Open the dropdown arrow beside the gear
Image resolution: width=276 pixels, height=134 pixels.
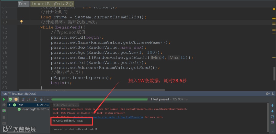(x=270, y=94)
